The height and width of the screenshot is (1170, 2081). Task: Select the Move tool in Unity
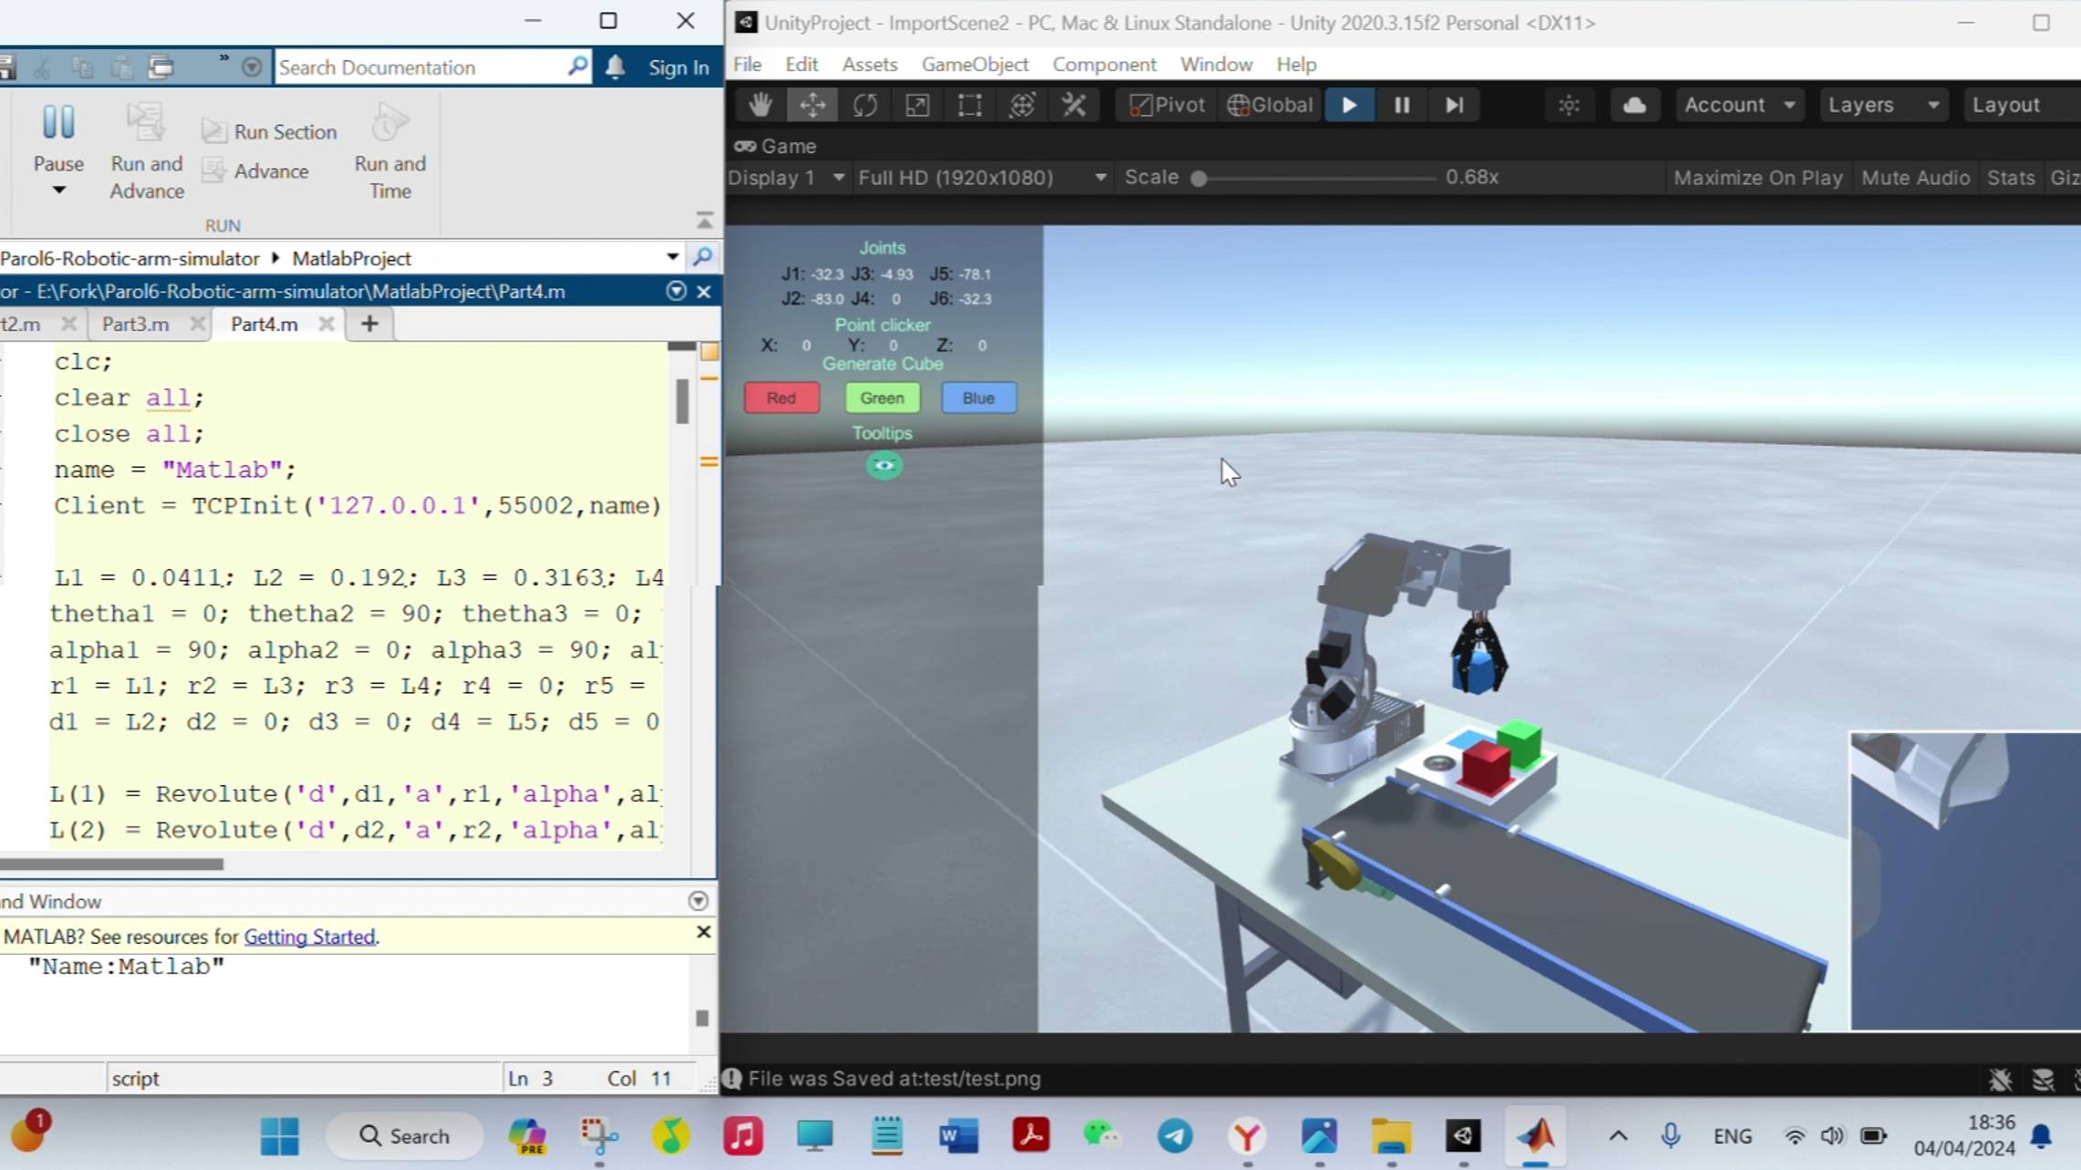tap(813, 105)
